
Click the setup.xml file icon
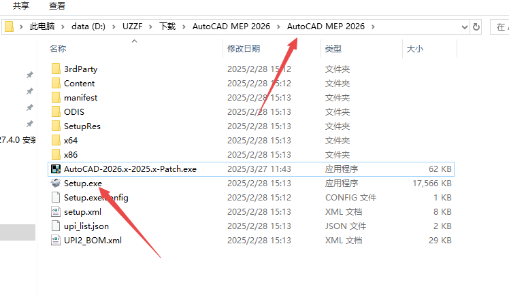pyautogui.click(x=56, y=211)
